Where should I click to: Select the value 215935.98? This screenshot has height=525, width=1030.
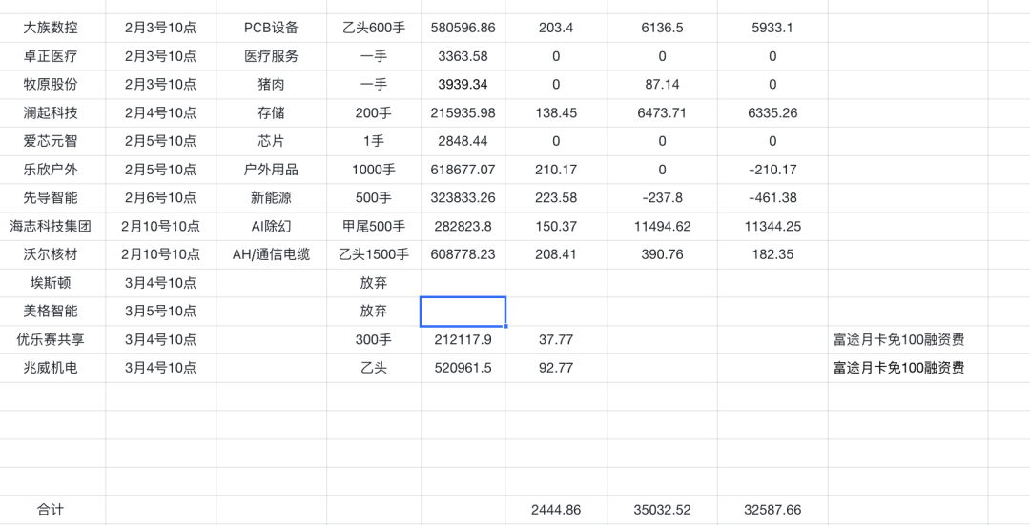point(463,112)
